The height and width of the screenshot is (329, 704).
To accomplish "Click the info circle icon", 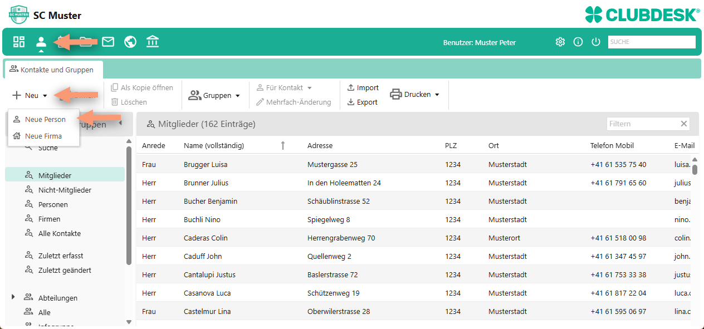I will tap(578, 42).
